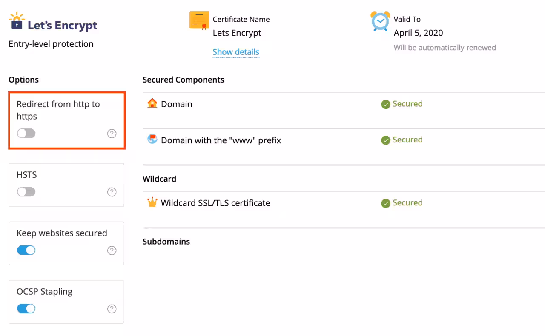The width and height of the screenshot is (545, 336).
Task: Open the HSTS help question mark
Action: click(112, 192)
